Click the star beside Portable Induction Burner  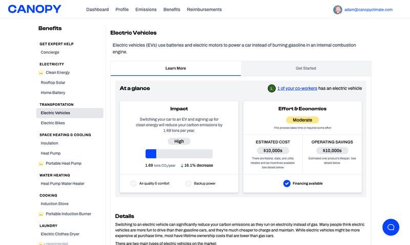point(41,214)
